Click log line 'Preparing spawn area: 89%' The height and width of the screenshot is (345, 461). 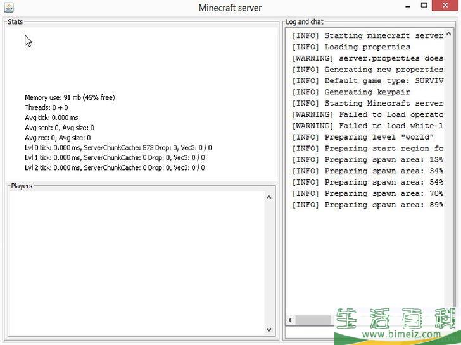click(367, 205)
